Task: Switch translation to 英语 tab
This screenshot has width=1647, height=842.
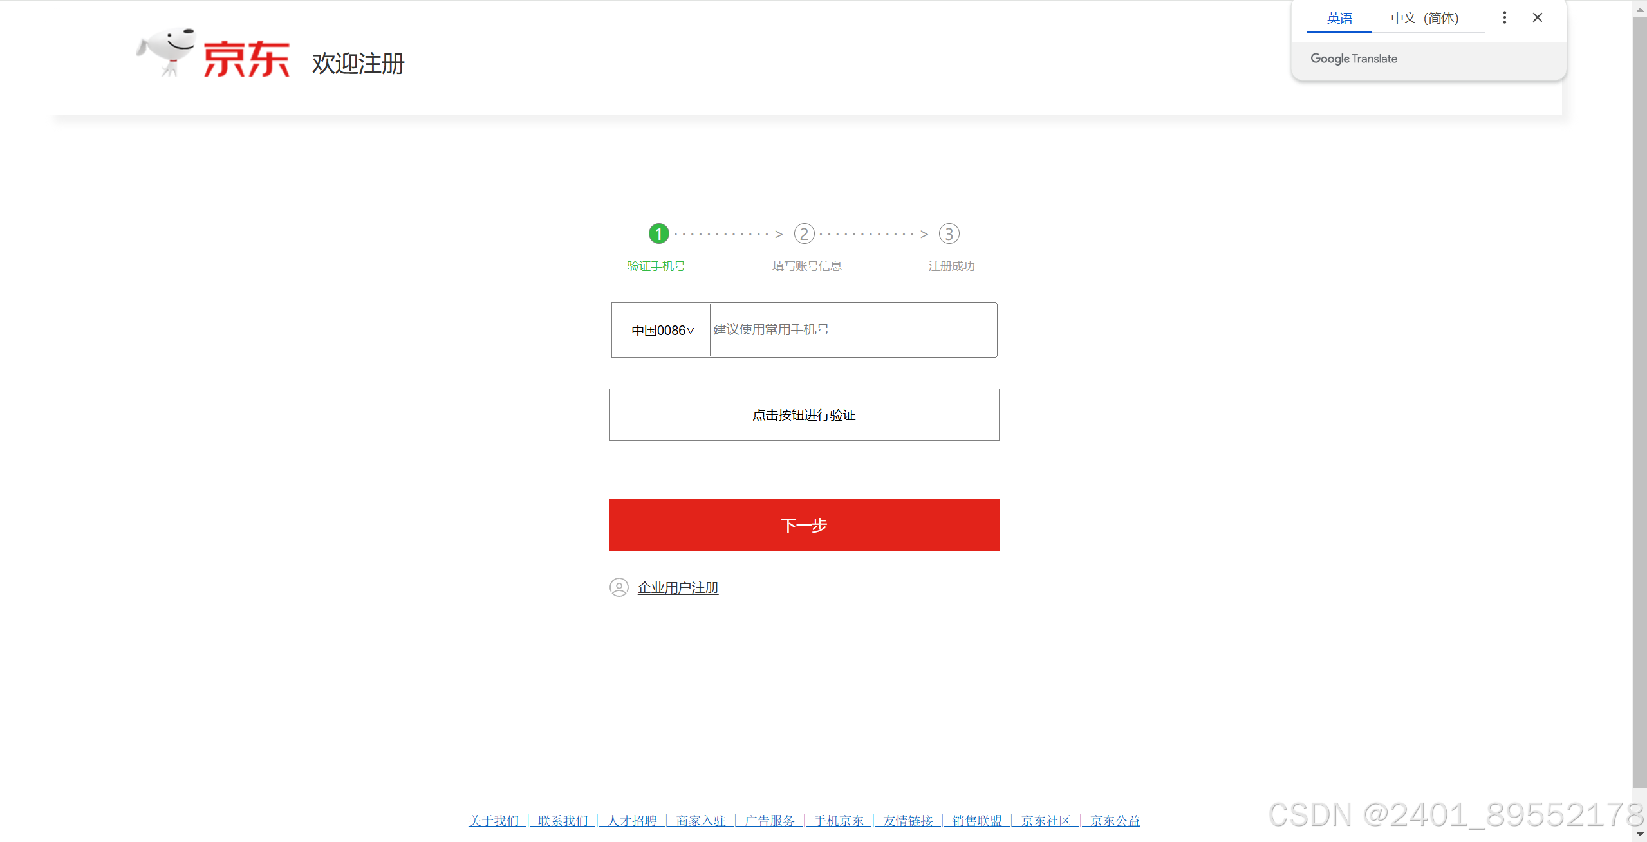Action: (1339, 19)
